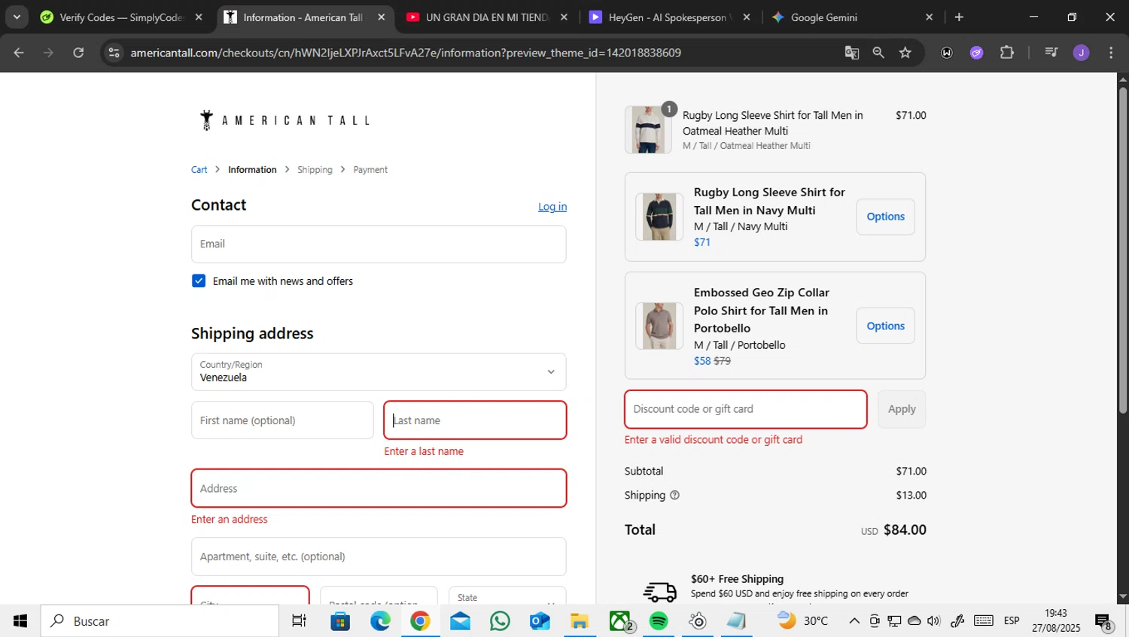
Task: Click Options for Rugby Navy Multi shirt
Action: (x=885, y=217)
